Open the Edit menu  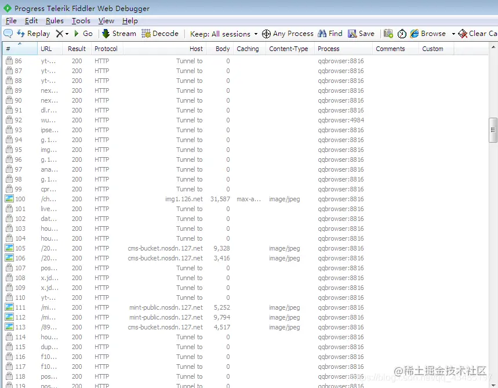click(31, 21)
